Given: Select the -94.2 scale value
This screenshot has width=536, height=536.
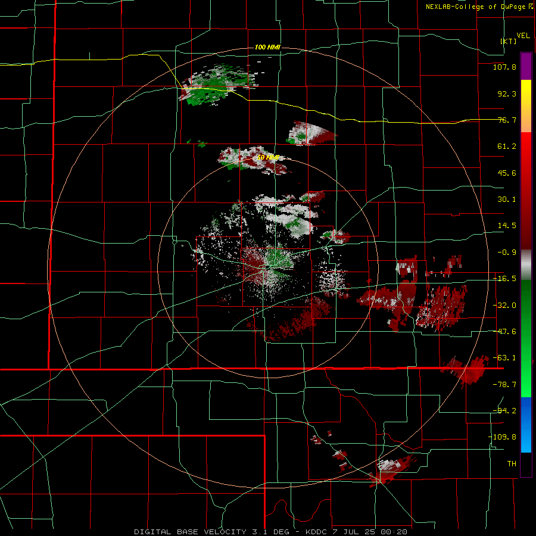Looking at the screenshot, I should [x=504, y=410].
